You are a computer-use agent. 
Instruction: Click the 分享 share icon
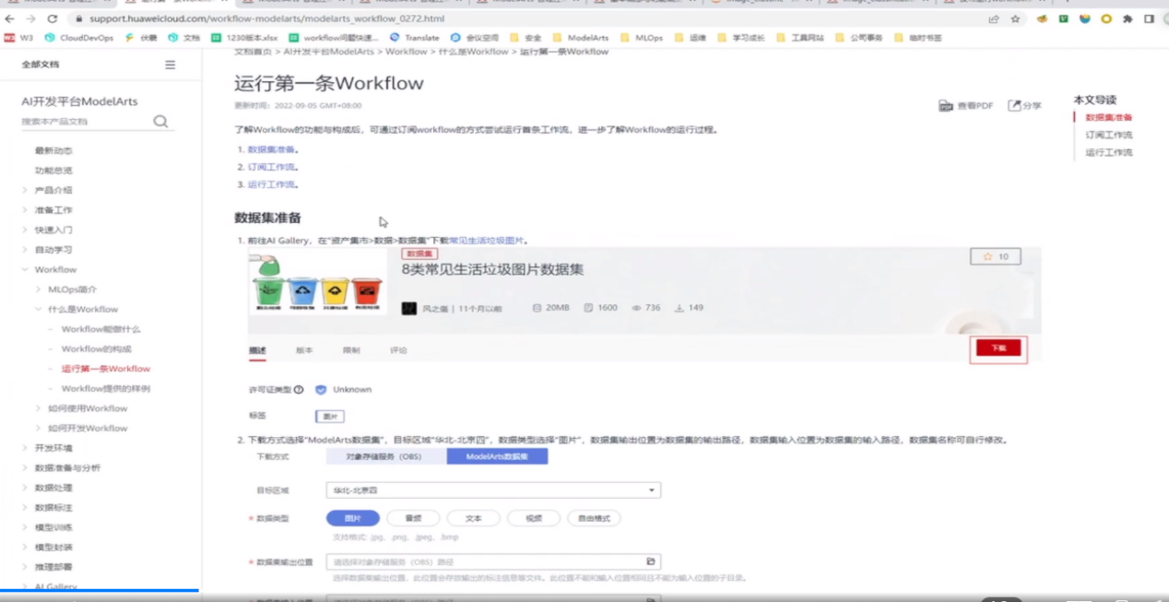1014,106
